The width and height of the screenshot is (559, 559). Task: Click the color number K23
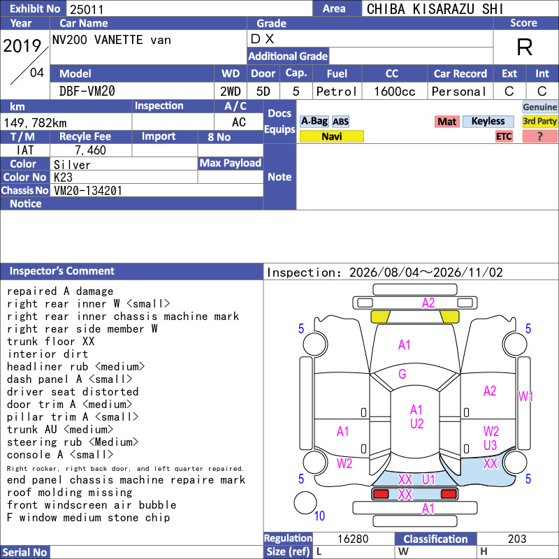pos(63,177)
